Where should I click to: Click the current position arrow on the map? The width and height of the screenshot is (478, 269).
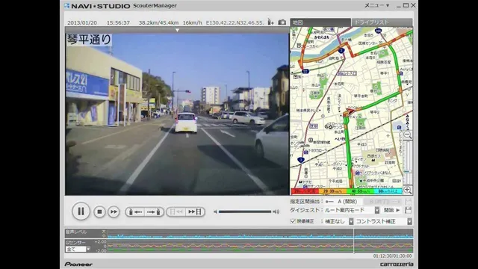pyautogui.click(x=350, y=111)
